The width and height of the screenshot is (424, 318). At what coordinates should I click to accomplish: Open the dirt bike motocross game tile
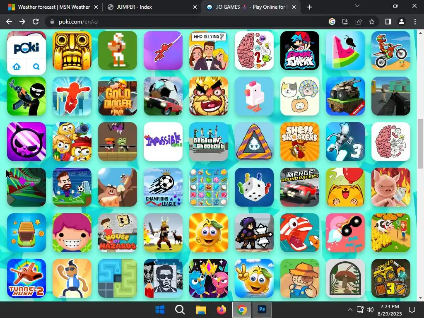pyautogui.click(x=391, y=51)
